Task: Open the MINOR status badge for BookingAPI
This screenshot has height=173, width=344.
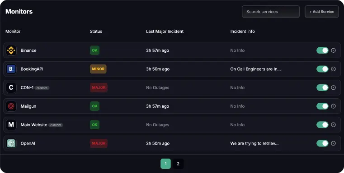Action: tap(98, 69)
